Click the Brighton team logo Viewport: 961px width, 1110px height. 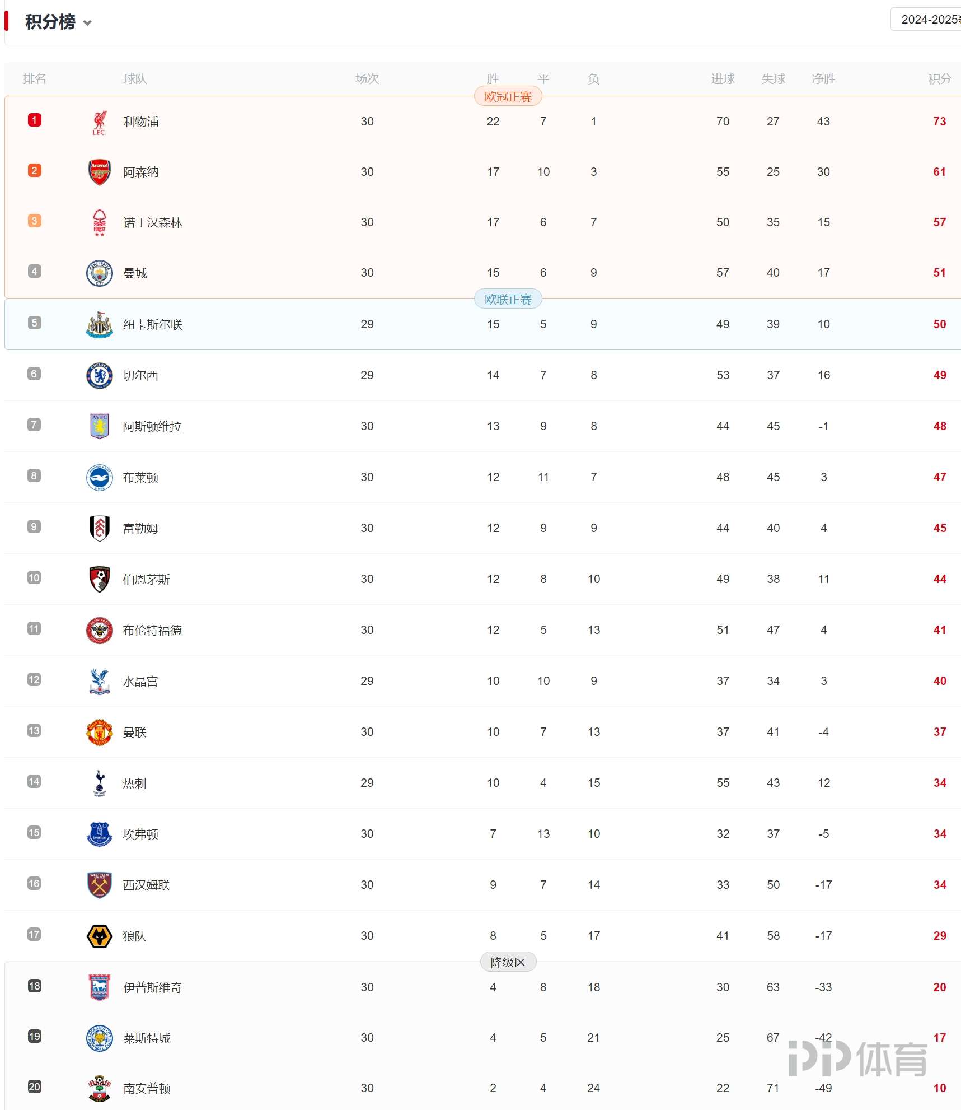pyautogui.click(x=99, y=477)
